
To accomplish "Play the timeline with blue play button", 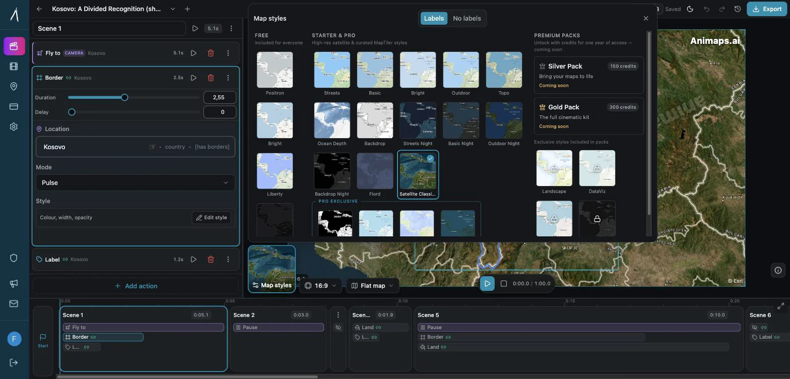I will tap(487, 283).
